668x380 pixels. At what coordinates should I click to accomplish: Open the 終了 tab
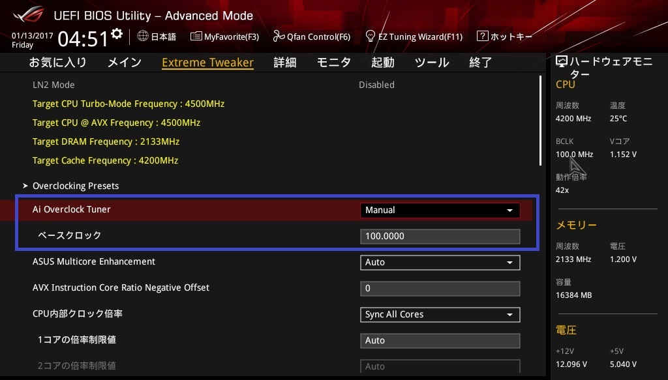[481, 63]
